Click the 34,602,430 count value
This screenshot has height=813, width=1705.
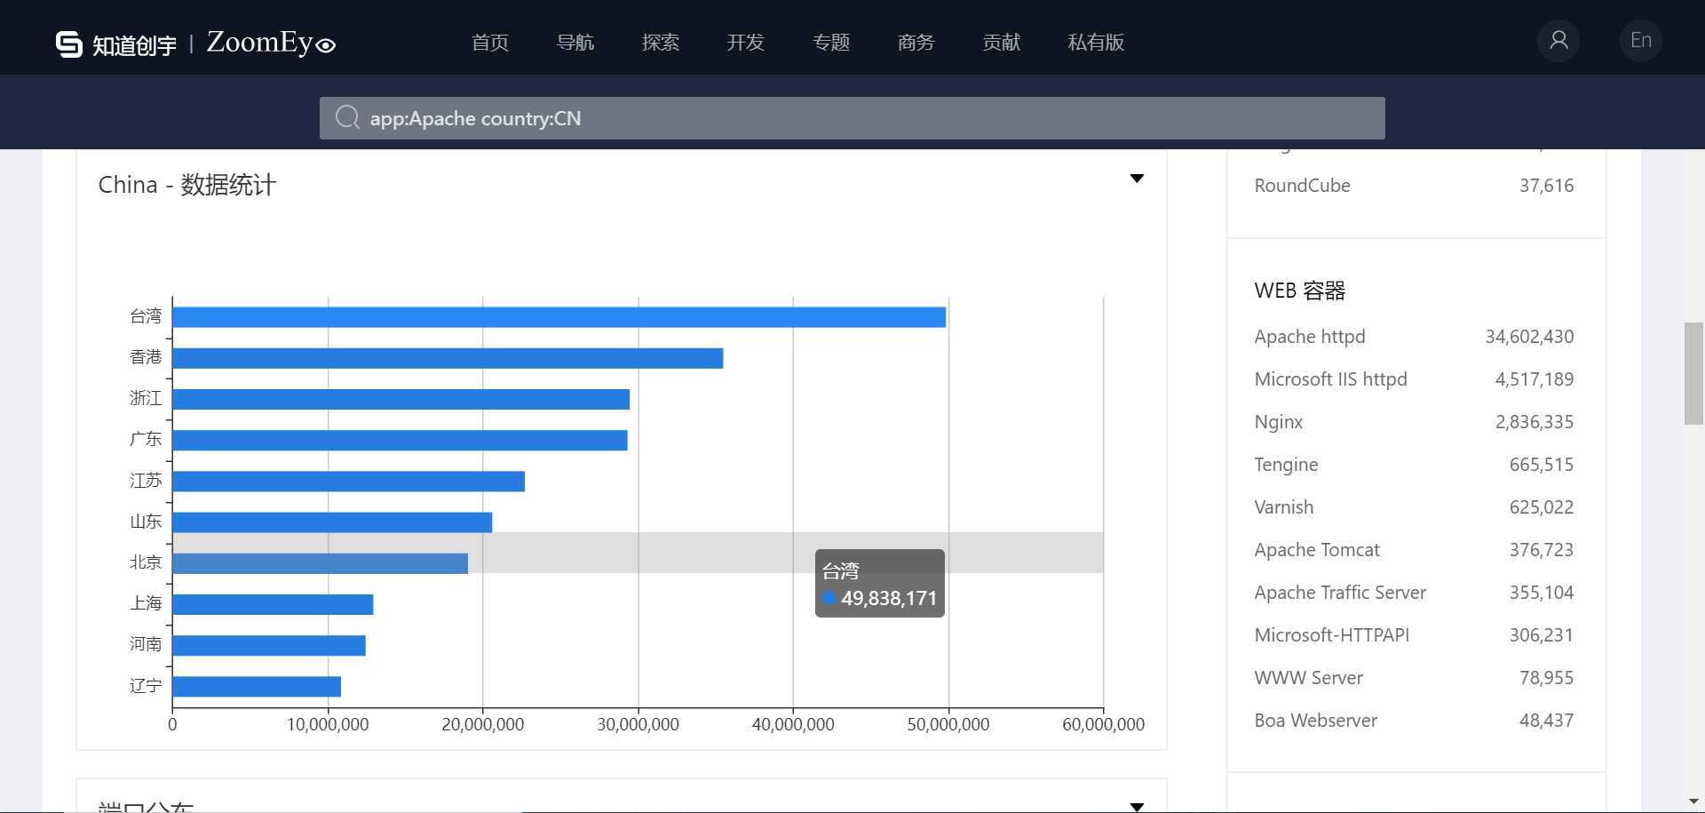(x=1529, y=337)
